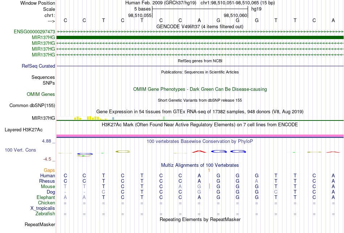Viewport: 344px width, 233px height.
Task: Click the Zebrafish species label
Action: coord(45,213)
